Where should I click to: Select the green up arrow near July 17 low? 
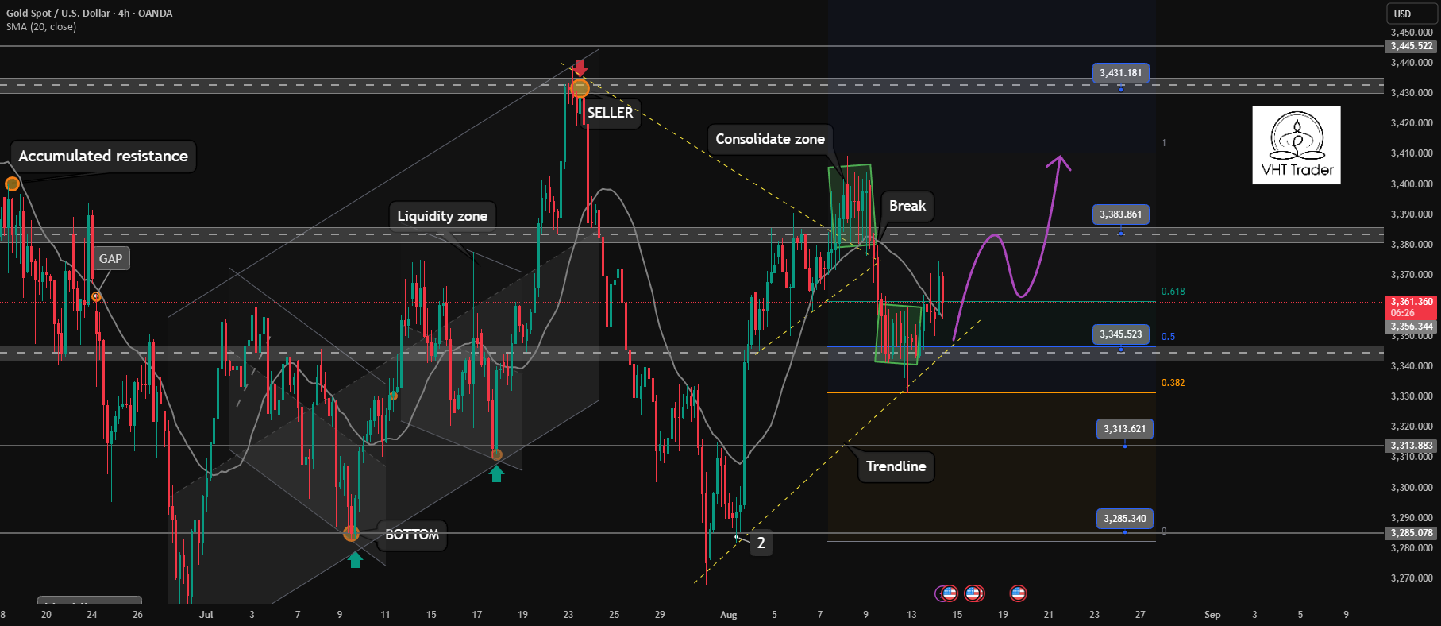(496, 474)
